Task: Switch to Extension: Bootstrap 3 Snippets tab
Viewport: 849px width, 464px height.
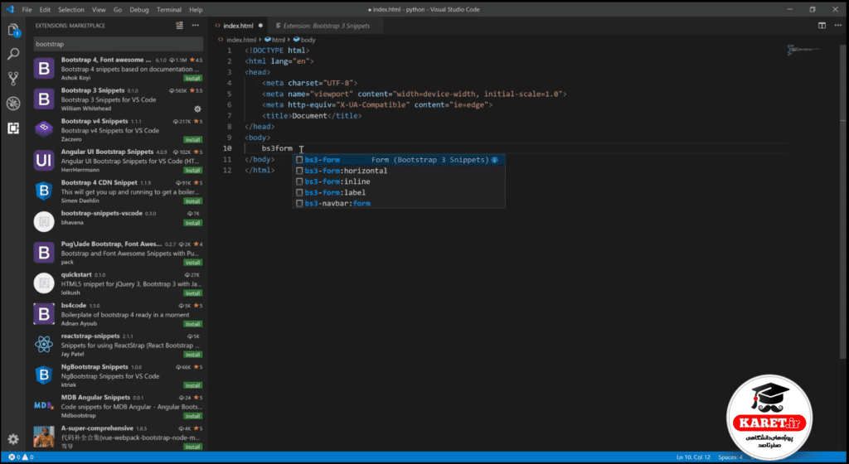Action: 323,26
